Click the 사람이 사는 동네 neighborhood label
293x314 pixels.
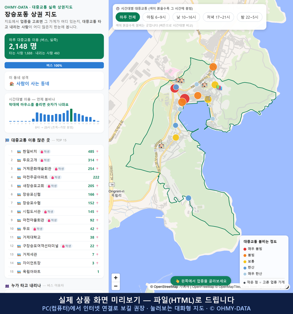coord(33,84)
